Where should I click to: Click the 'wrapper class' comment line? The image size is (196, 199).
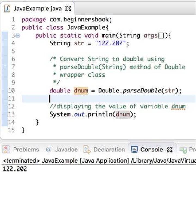79,75
